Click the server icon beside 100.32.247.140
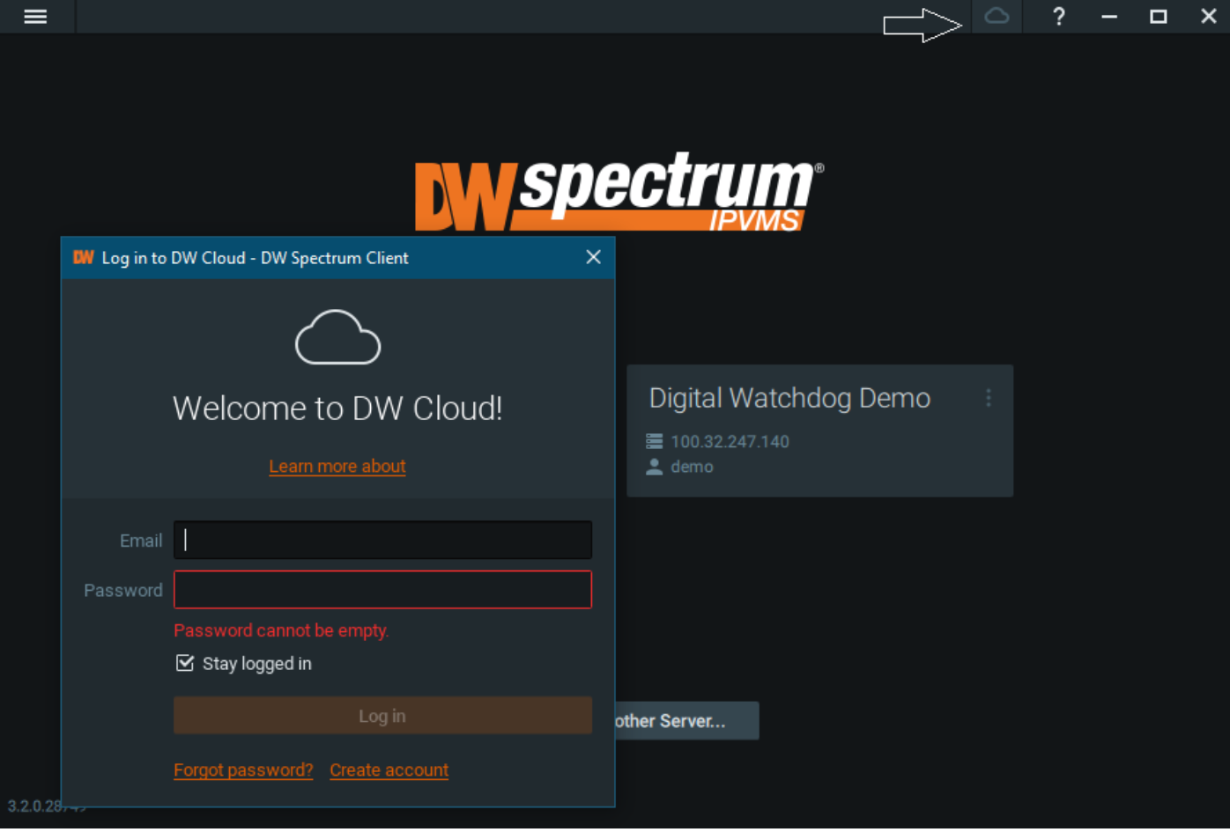 pos(654,441)
